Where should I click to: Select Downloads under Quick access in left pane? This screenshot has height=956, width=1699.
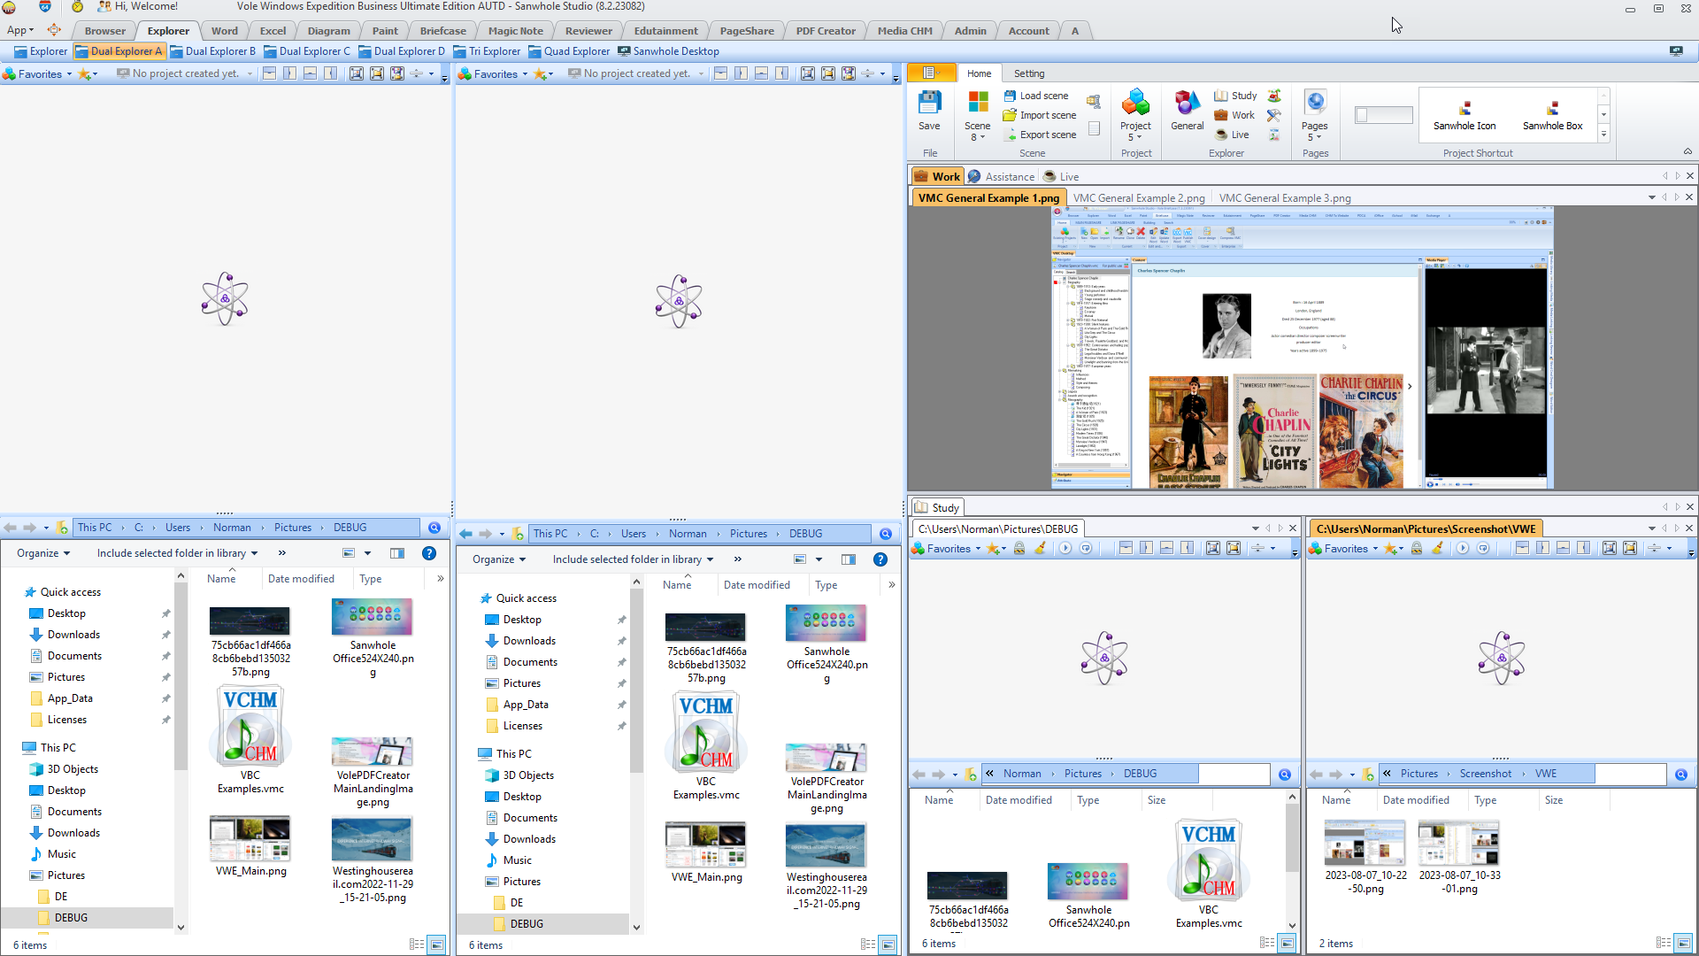point(73,635)
